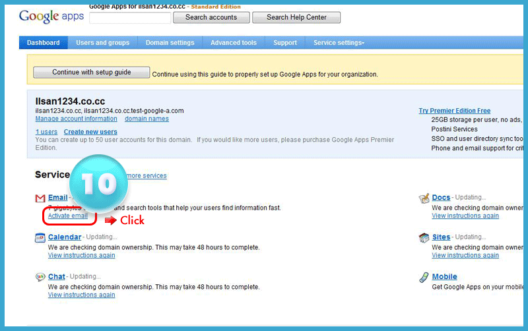This screenshot has width=528, height=331.
Task: Click the Docs service icon
Action: tap(424, 198)
